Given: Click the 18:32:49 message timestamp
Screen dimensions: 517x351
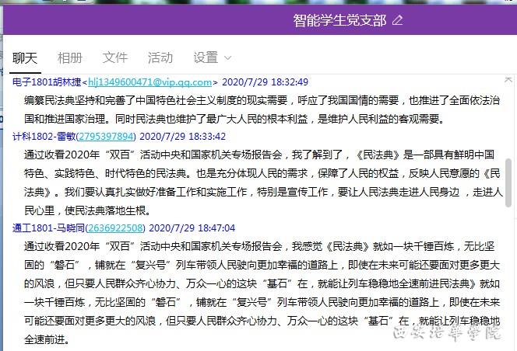Looking at the screenshot, I should pyautogui.click(x=266, y=82).
